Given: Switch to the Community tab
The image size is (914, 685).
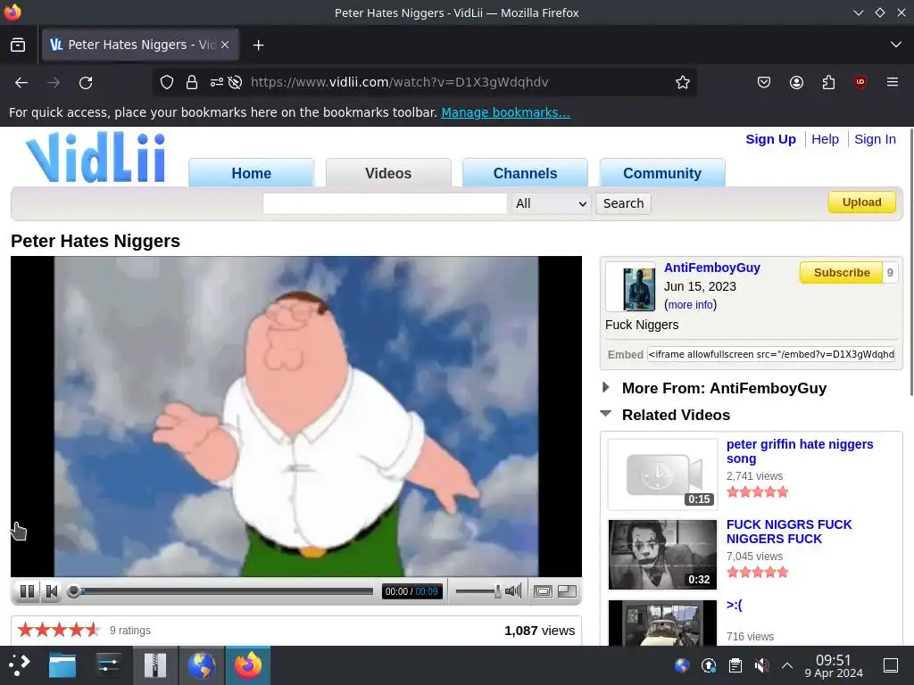Looking at the screenshot, I should (662, 173).
